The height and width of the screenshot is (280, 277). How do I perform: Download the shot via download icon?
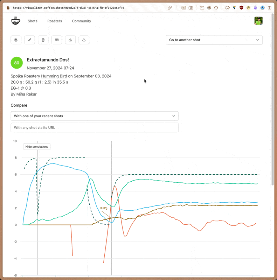tap(70, 40)
